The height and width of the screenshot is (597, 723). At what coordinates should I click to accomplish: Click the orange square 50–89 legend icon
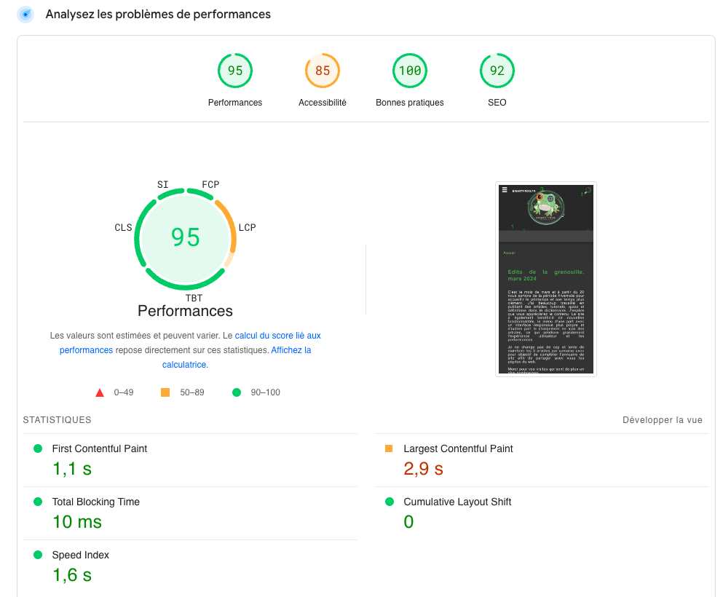pos(165,392)
